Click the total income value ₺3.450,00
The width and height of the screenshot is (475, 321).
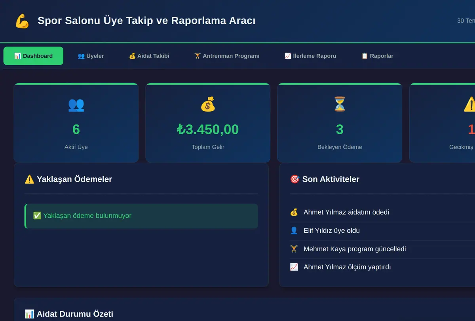coord(208,129)
